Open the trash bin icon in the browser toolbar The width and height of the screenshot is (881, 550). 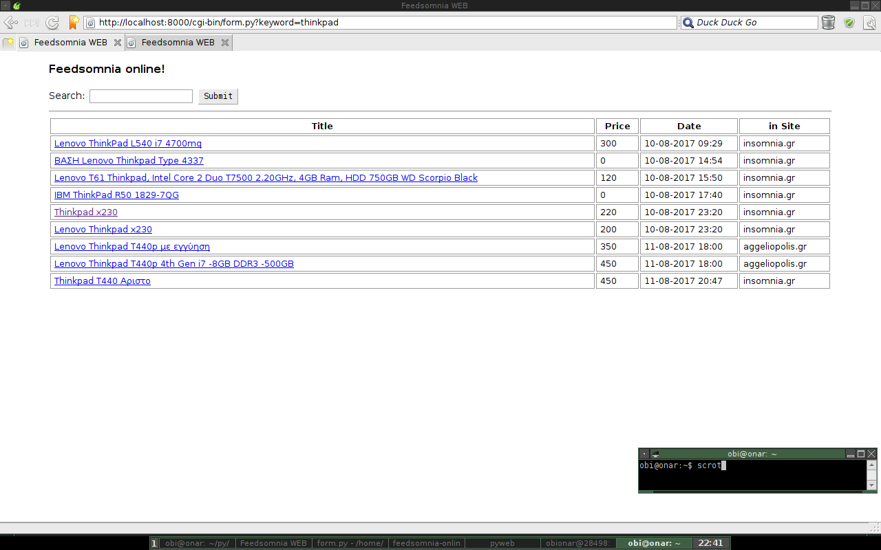coord(828,23)
